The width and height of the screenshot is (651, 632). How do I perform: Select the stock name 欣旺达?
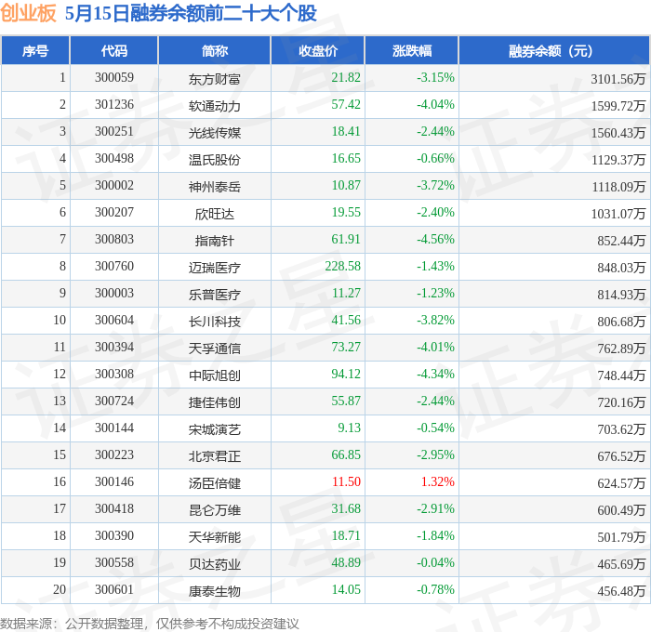(x=215, y=214)
